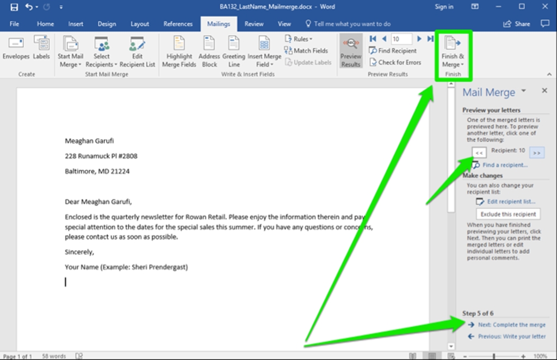Save the document with the floppy icon
Viewport: 557px width, 360px height.
tap(14, 7)
